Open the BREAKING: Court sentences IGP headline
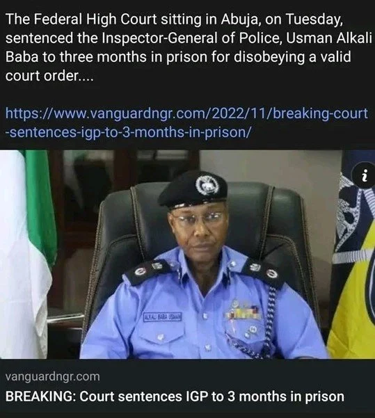The height and width of the screenshot is (418, 375). 175,396
